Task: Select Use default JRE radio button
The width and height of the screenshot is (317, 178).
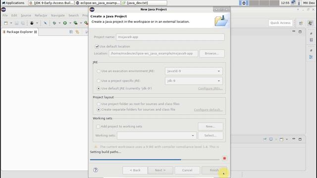Action: coord(99,89)
